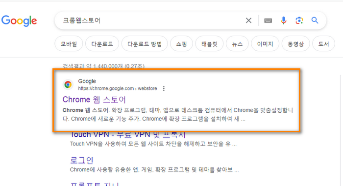Click the Google site name above URL
The height and width of the screenshot is (186, 343).
[87, 81]
